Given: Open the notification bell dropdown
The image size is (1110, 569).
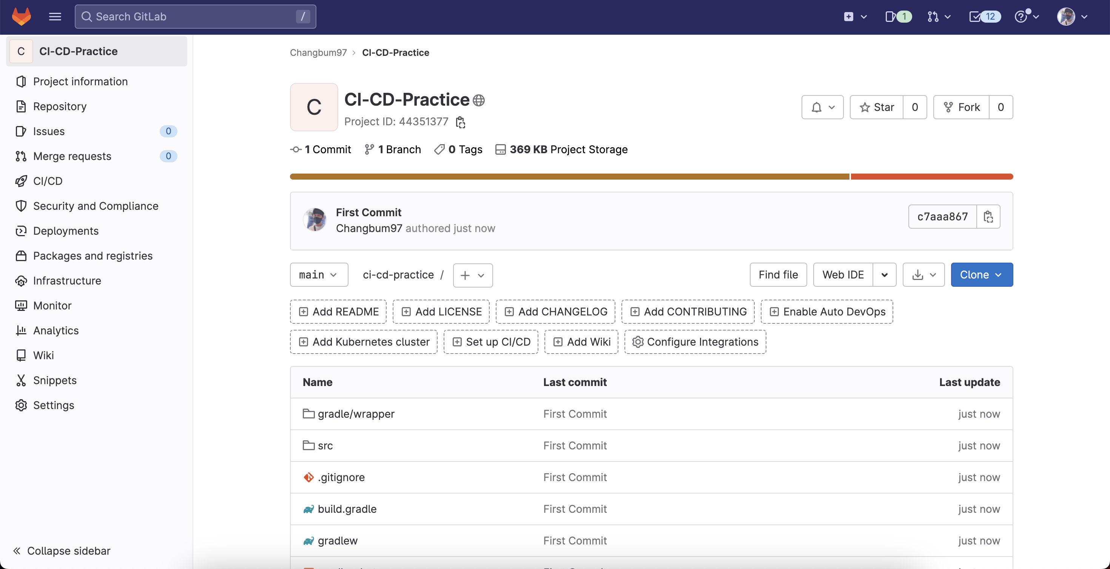Looking at the screenshot, I should click(822, 107).
